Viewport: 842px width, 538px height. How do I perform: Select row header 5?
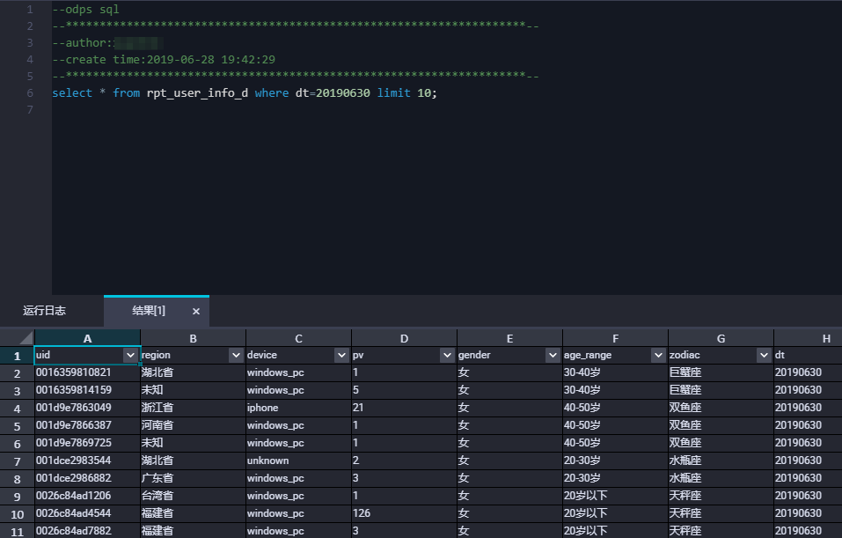click(18, 425)
